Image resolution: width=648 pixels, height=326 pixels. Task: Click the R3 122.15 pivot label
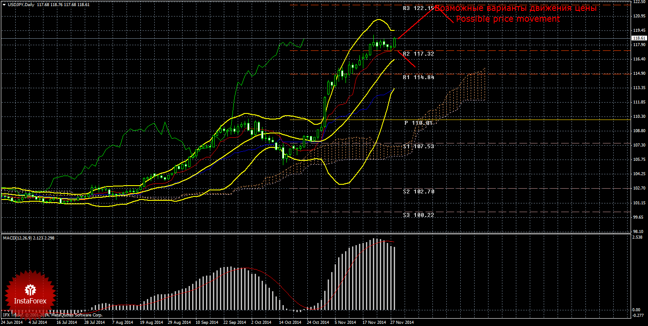pos(419,8)
